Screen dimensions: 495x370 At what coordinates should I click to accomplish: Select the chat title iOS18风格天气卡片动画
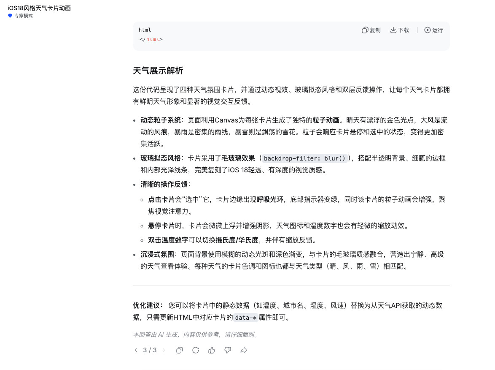pos(39,8)
